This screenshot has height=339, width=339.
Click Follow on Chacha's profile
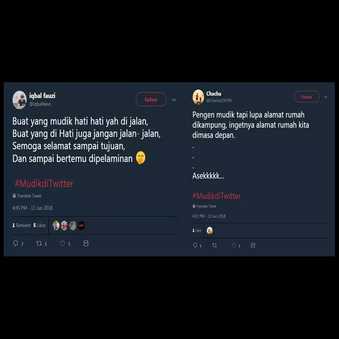click(307, 97)
